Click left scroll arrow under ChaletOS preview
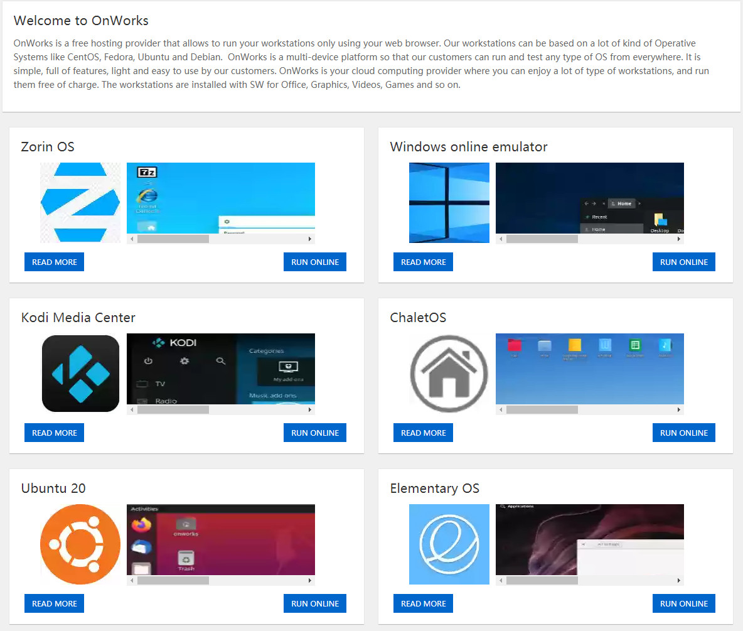 click(501, 409)
